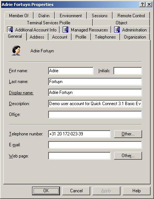Image resolution: width=154 pixels, height=199 pixels.
Task: Click the Managed Resources tab icon
Action: (x=65, y=30)
